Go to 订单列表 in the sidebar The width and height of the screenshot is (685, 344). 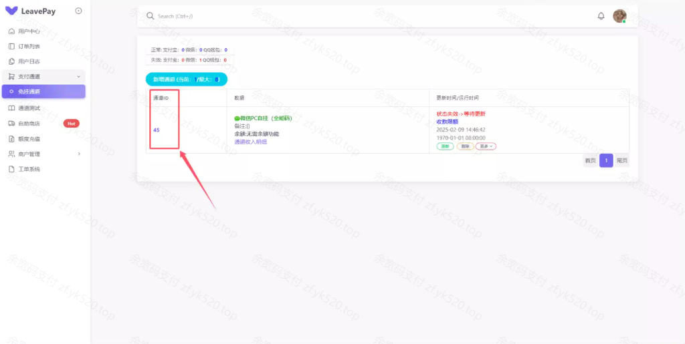coord(29,46)
